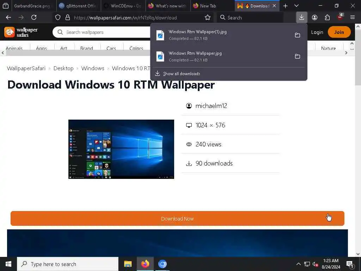Click the Firefox toolbar Search box
Screen dimensions: 361x271
pyautogui.click(x=250, y=18)
